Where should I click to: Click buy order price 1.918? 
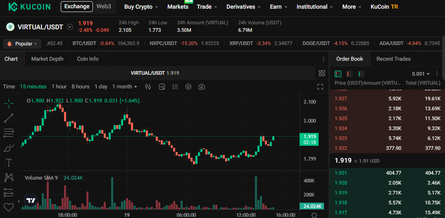tap(341, 203)
